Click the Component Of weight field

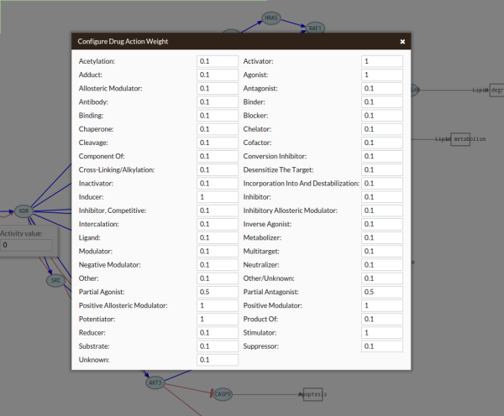tap(218, 156)
